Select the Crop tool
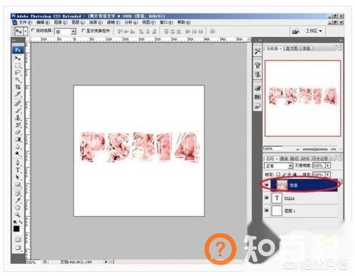The image size is (355, 276). 18,87
